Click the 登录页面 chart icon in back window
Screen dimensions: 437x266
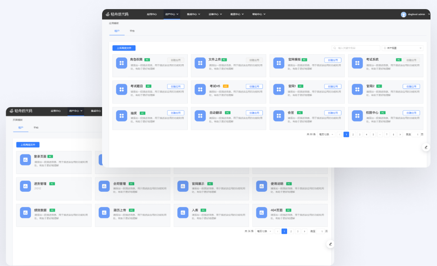pyautogui.click(x=25, y=160)
